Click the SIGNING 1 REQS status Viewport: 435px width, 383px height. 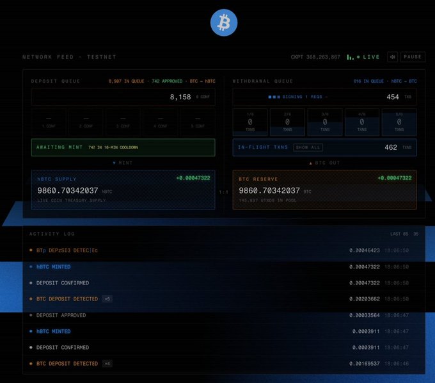click(x=298, y=97)
